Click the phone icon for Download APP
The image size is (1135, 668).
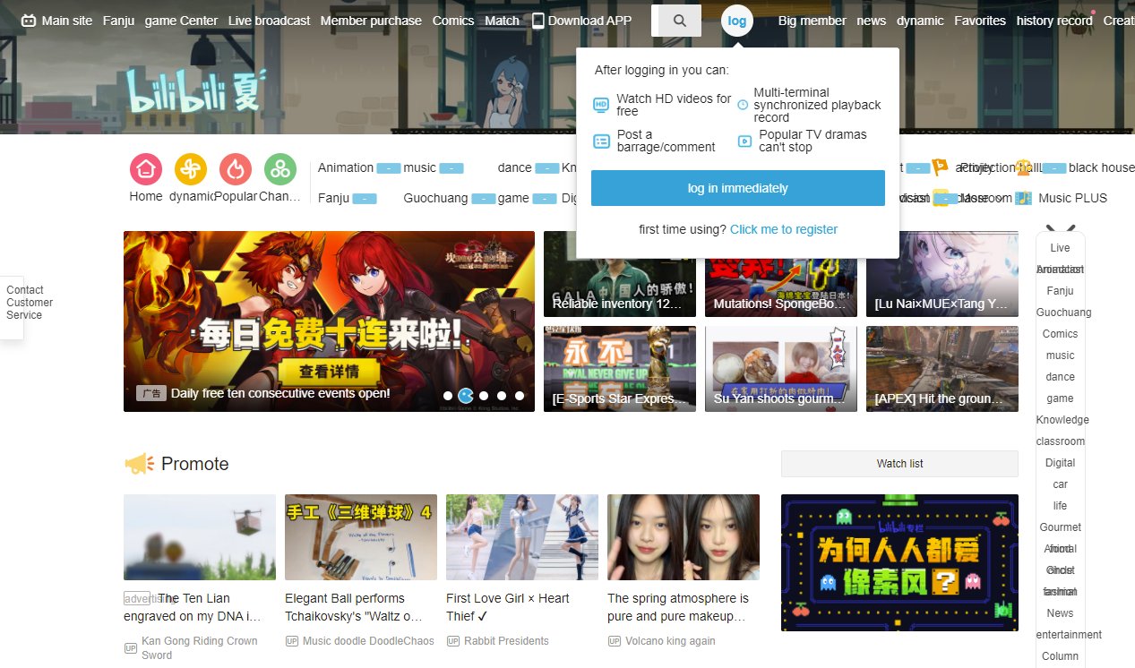537,21
